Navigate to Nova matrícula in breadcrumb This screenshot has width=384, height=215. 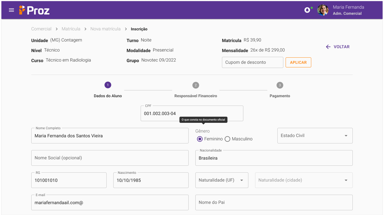tap(105, 29)
